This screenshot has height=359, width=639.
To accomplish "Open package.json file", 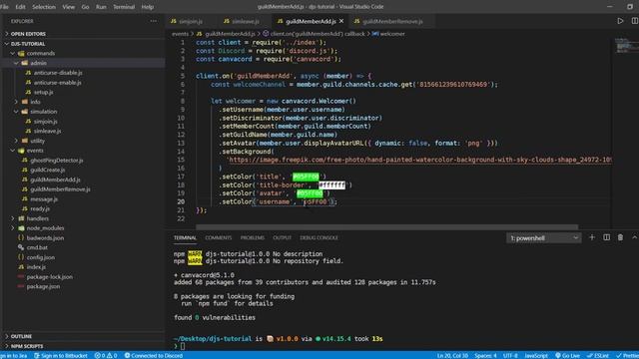I will tap(43, 286).
